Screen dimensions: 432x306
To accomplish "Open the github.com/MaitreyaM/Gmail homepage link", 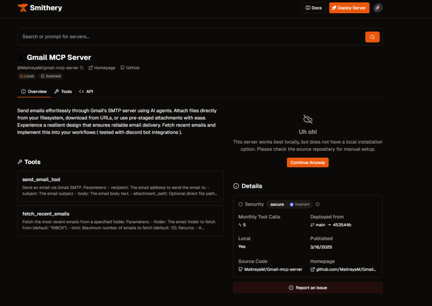I will [343, 269].
